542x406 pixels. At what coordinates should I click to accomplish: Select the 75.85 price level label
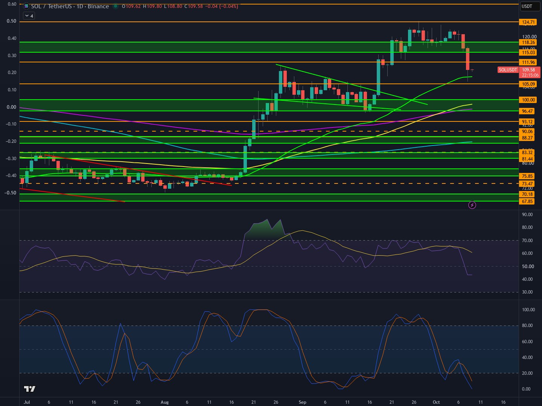527,176
